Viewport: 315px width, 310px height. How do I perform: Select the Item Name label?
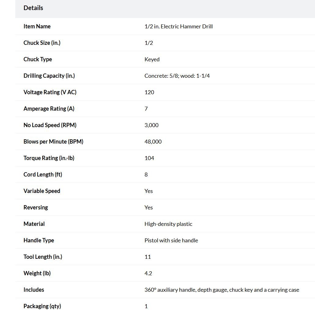[37, 26]
